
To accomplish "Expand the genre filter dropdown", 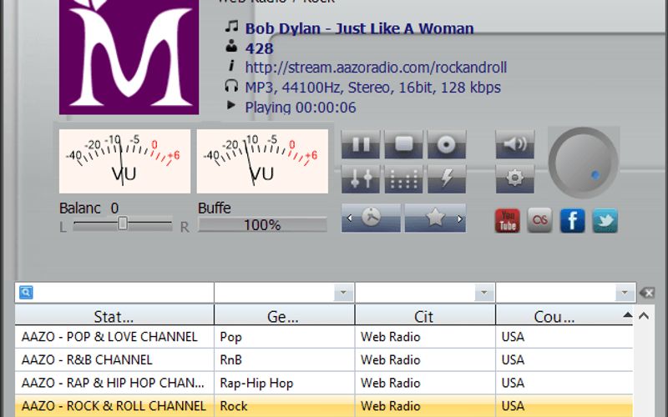I will (x=343, y=293).
